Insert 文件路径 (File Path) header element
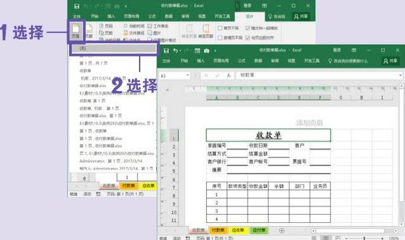The height and width of the screenshot is (240, 405). pos(133,33)
